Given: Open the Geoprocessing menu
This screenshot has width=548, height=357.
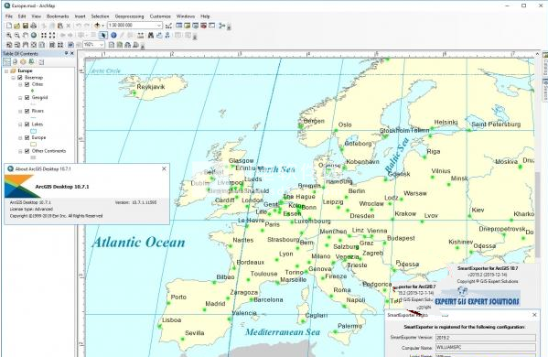Looking at the screenshot, I should (129, 16).
